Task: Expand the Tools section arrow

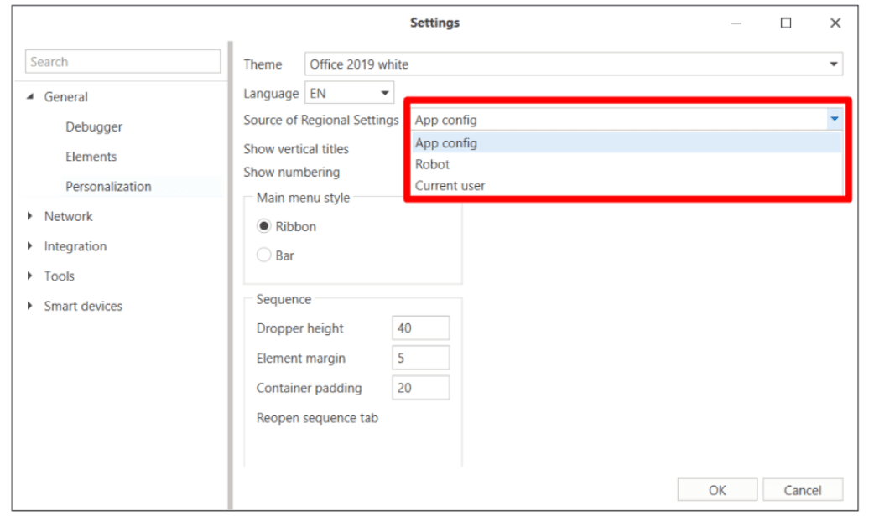Action: 31,276
